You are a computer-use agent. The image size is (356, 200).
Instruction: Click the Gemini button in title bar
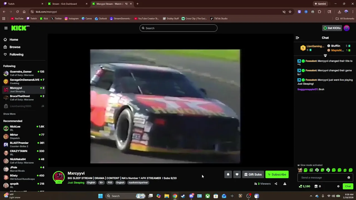320,4
